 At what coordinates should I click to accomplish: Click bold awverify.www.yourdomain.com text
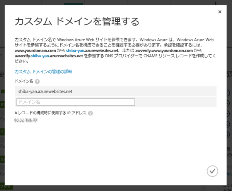pyautogui.click(x=164, y=51)
